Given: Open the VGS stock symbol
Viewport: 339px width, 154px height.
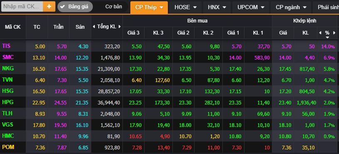Looking at the screenshot, I should coord(8,124).
